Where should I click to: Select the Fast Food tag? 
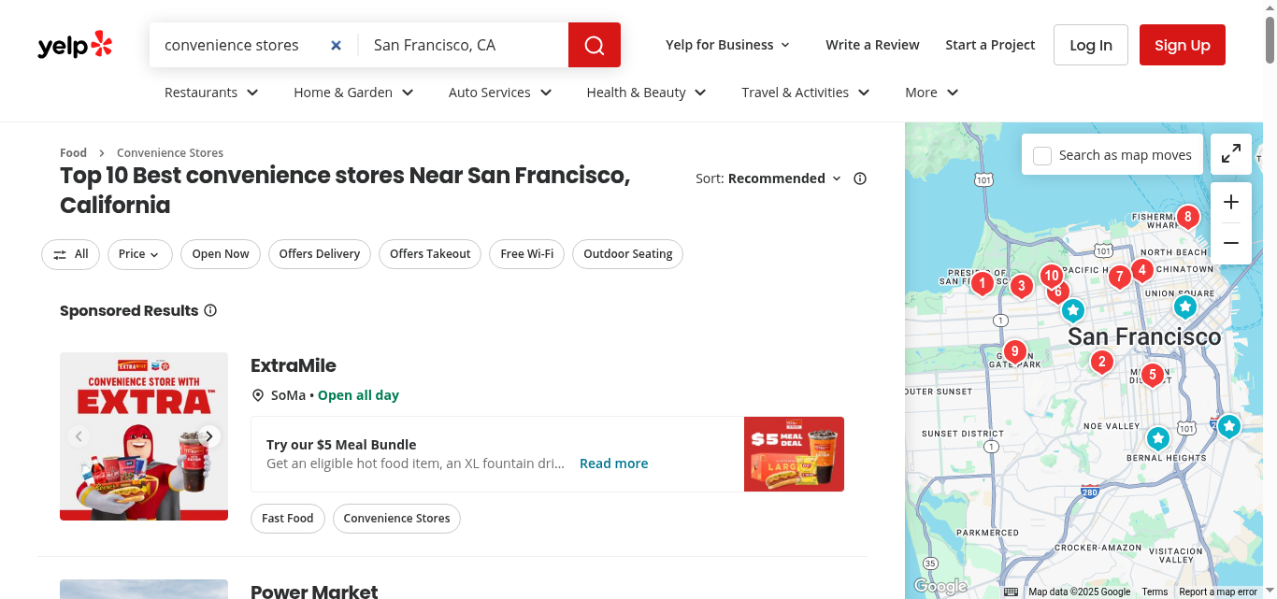point(288,519)
